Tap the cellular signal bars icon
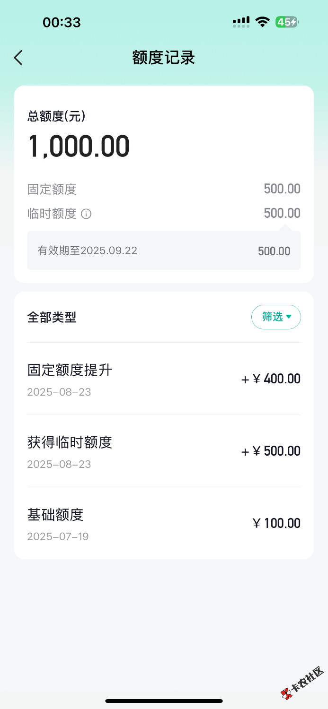Viewport: 328px width, 709px height. [241, 22]
